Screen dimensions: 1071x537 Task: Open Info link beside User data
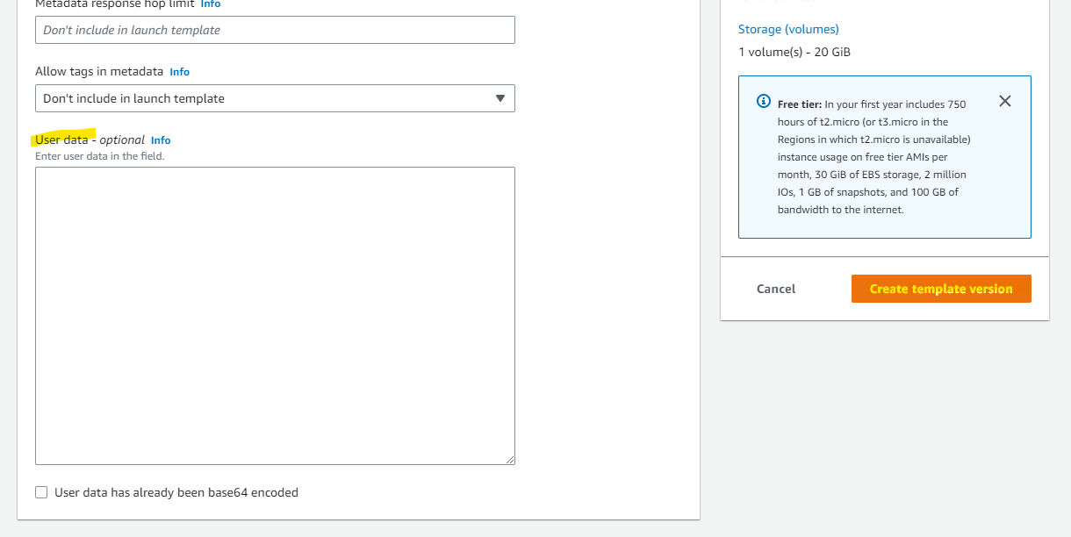tap(161, 140)
